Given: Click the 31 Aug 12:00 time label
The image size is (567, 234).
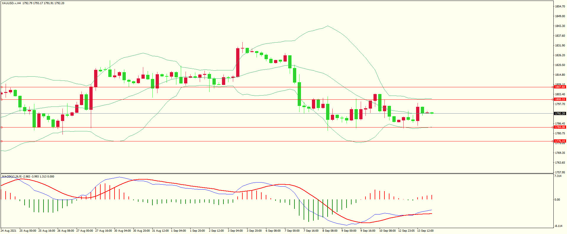Looking at the screenshot, I should (160, 230).
